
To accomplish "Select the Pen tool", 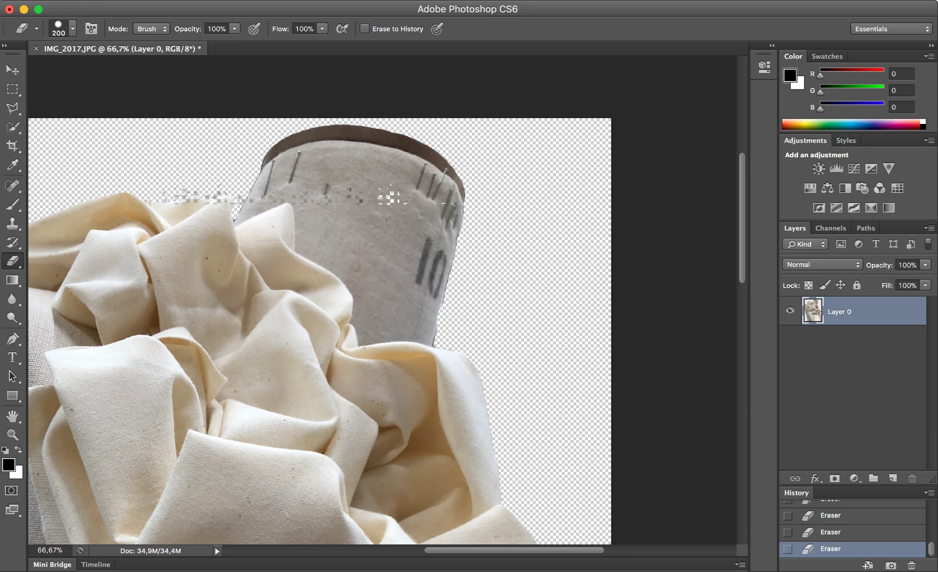I will [12, 338].
